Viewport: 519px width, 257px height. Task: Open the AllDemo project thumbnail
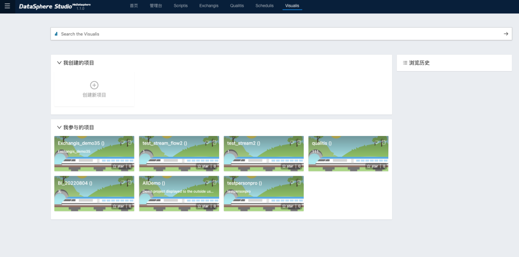[x=179, y=197]
